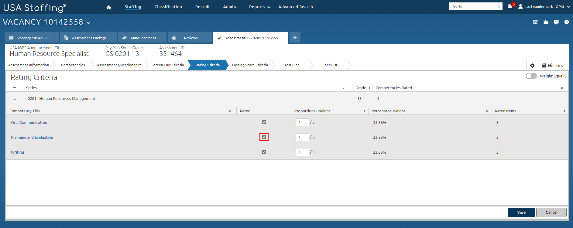Edit Writing proportional weight field
This screenshot has width=573, height=228.
point(302,152)
